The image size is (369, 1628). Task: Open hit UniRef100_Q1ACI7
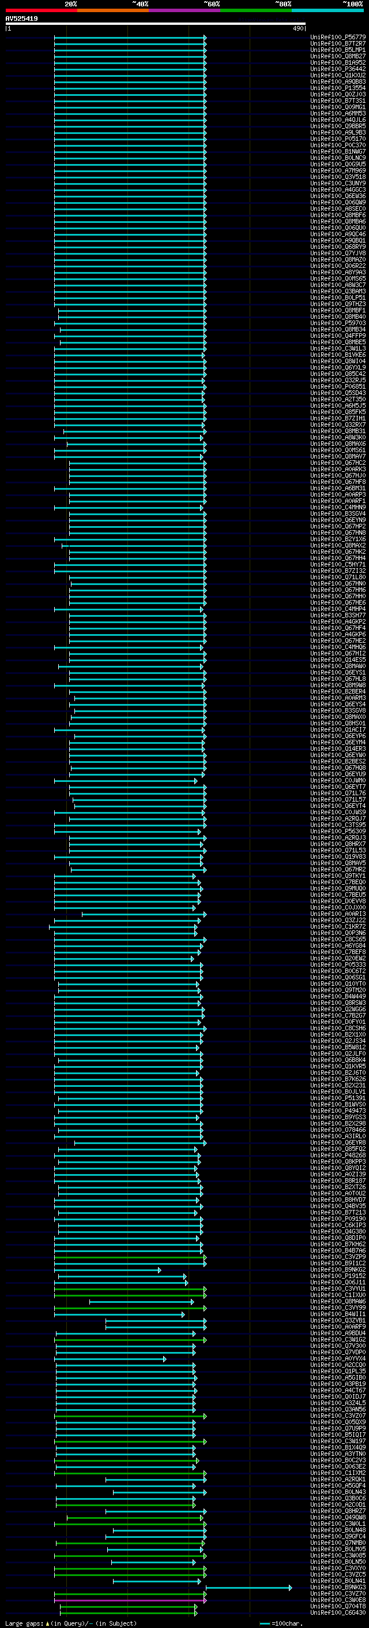coord(338,730)
